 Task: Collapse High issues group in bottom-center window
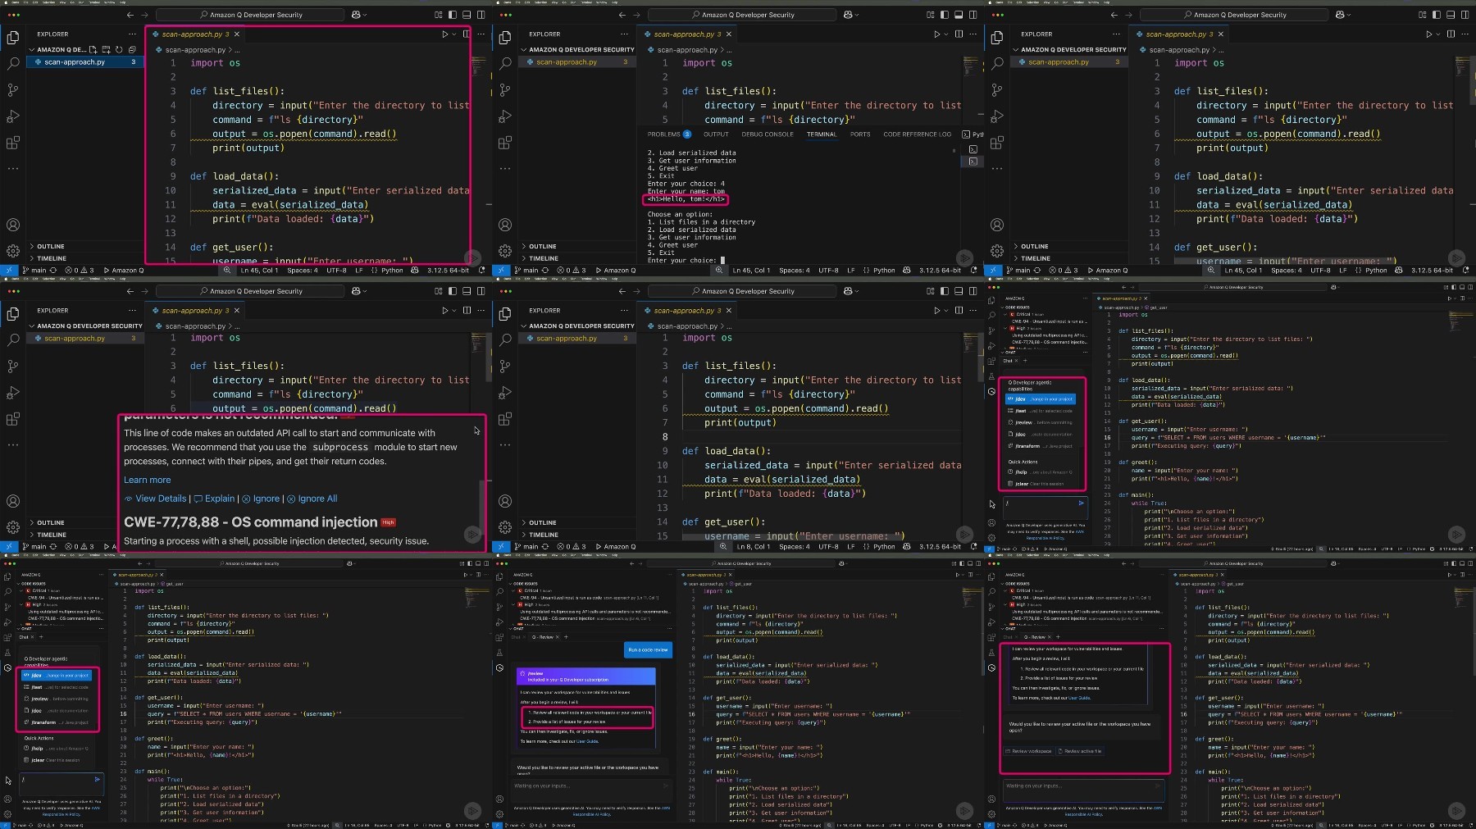point(515,604)
